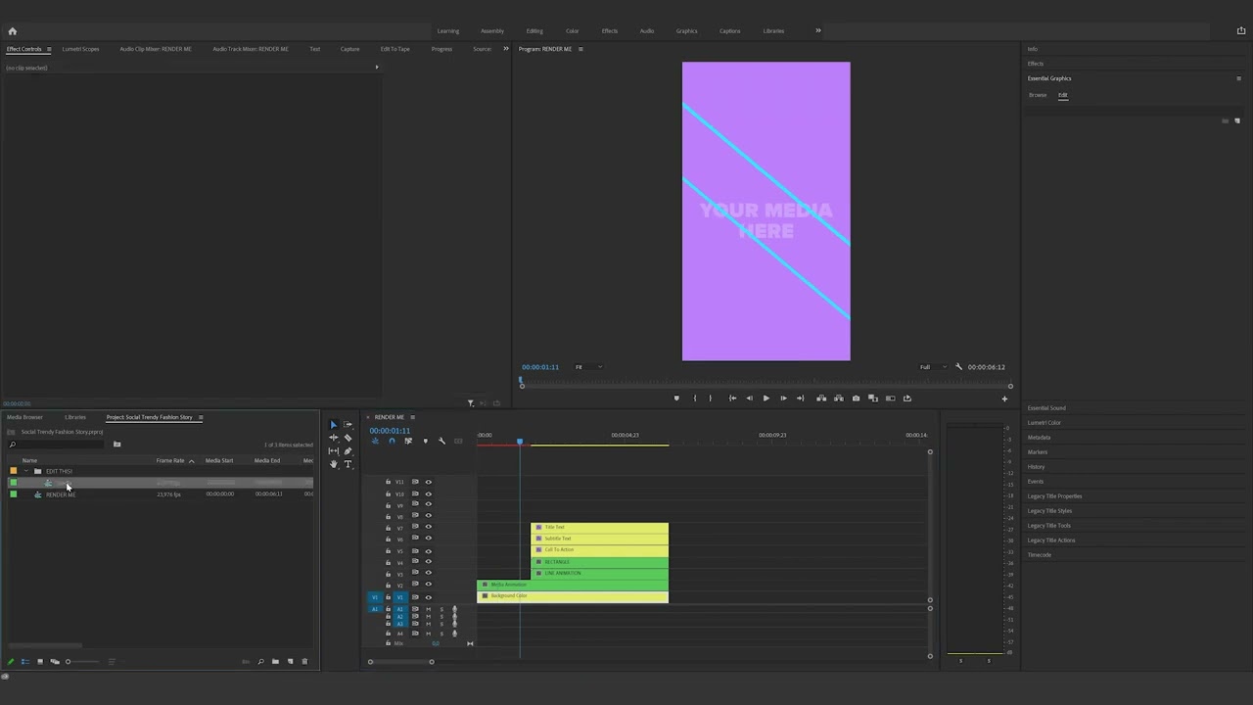Click the Title Text clip
The width and height of the screenshot is (1253, 705).
click(x=599, y=528)
